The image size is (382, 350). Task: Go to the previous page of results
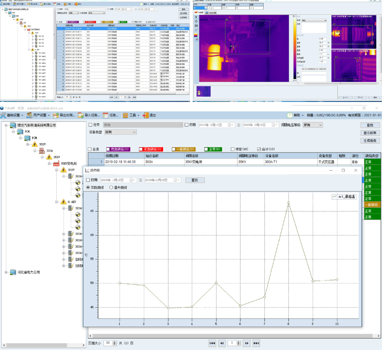[222, 343]
